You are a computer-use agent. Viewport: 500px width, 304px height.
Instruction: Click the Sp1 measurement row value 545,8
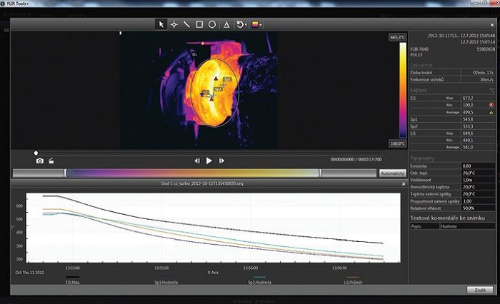pyautogui.click(x=468, y=119)
